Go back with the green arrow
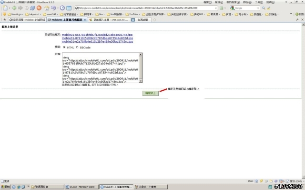 click(x=14, y=8)
